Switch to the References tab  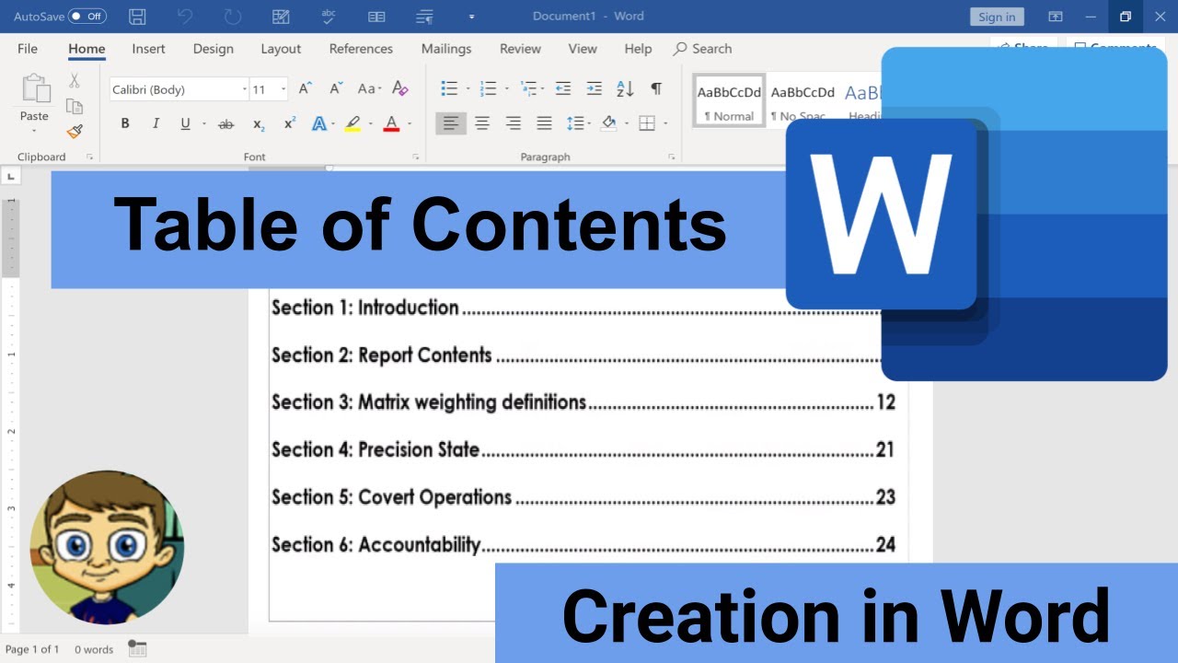coord(361,49)
